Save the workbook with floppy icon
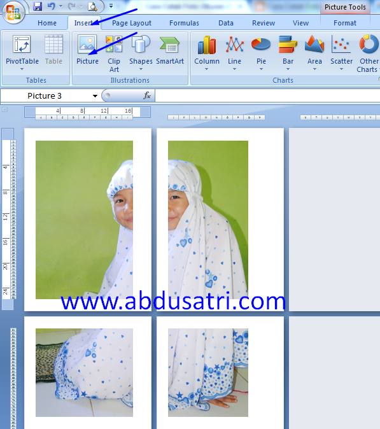 [x=38, y=6]
